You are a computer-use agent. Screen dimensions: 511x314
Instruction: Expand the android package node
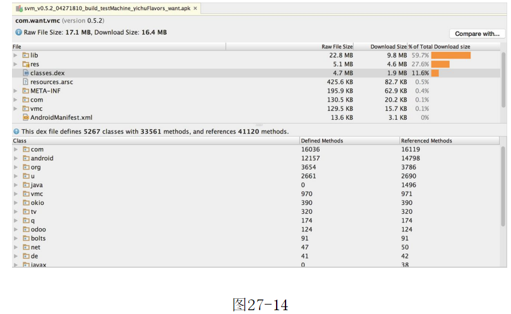point(15,158)
